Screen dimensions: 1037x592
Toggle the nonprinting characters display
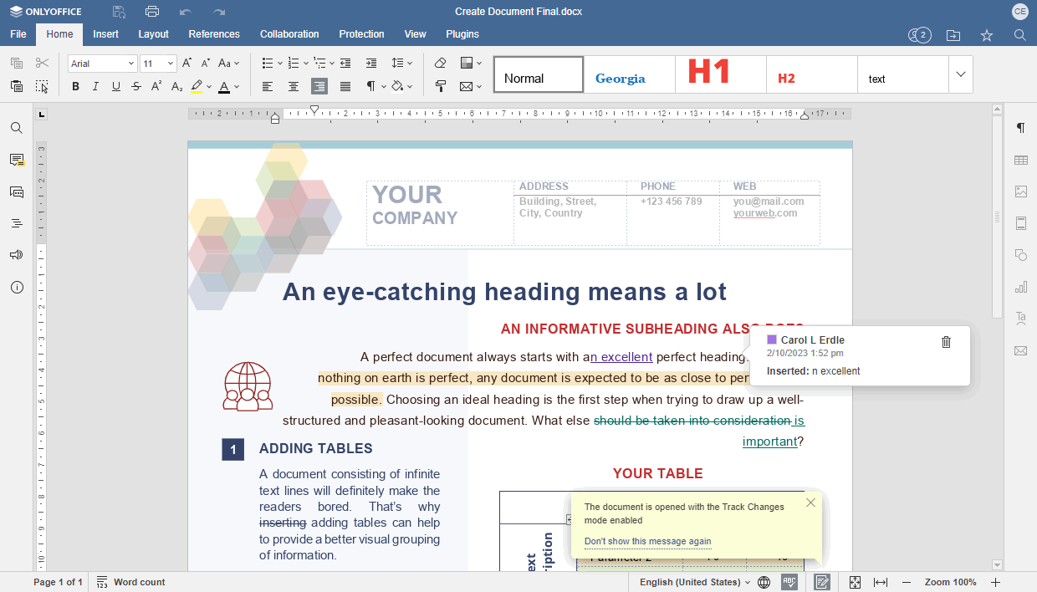coord(372,86)
